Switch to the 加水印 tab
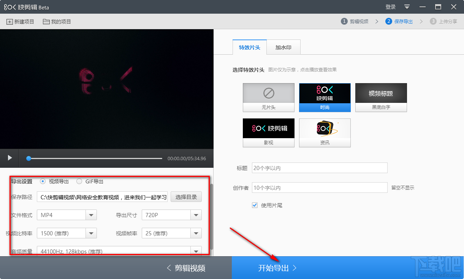 click(283, 47)
